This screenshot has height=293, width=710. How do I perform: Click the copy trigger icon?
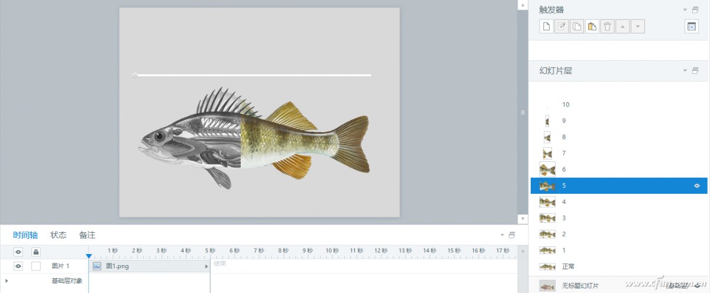point(577,27)
